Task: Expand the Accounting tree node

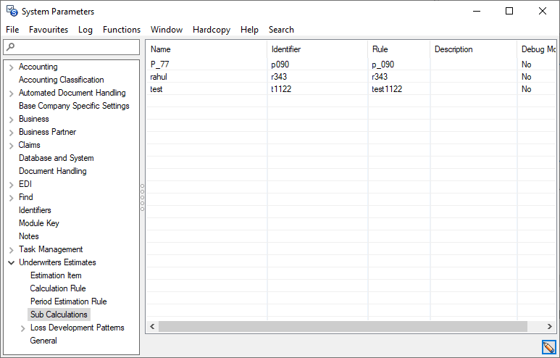Action: coord(11,67)
